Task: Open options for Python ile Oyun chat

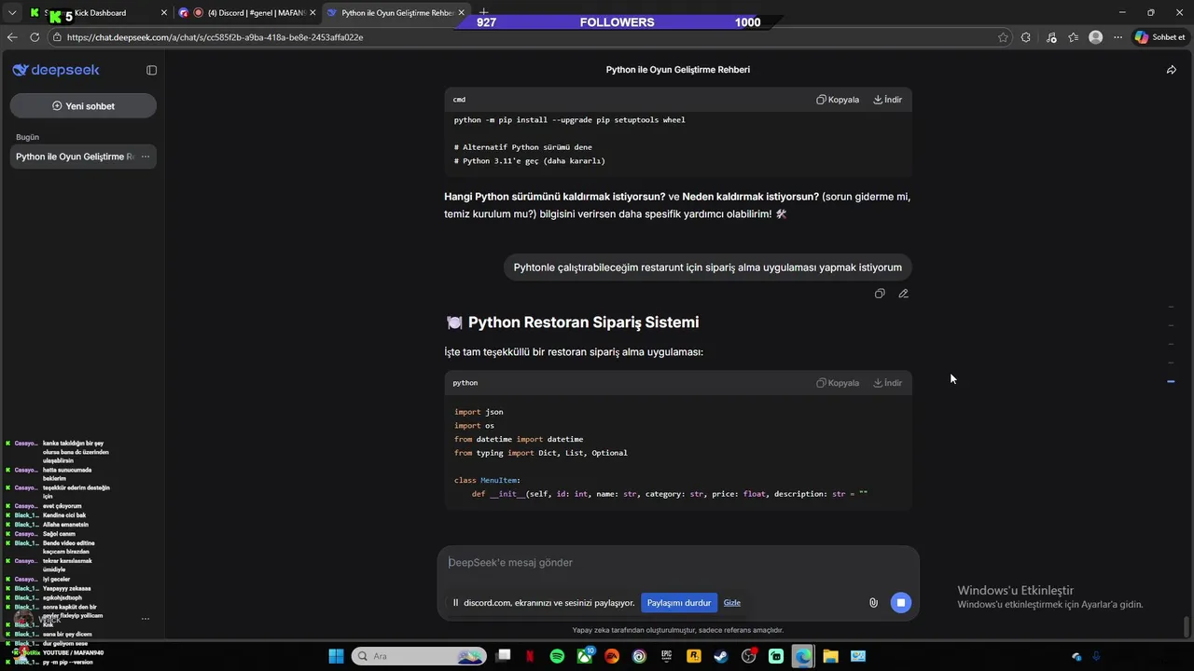Action: 145,157
